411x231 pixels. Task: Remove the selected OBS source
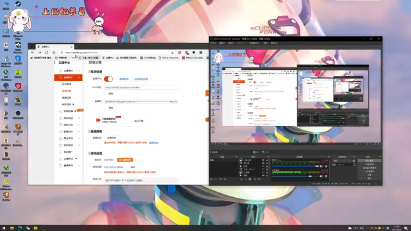245,179
